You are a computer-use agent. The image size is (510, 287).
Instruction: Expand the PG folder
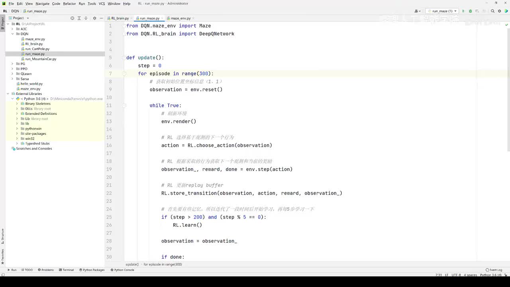click(x=12, y=64)
